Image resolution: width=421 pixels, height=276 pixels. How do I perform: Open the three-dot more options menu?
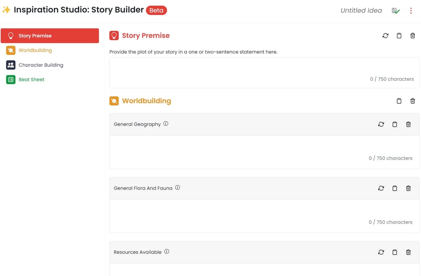click(x=410, y=11)
